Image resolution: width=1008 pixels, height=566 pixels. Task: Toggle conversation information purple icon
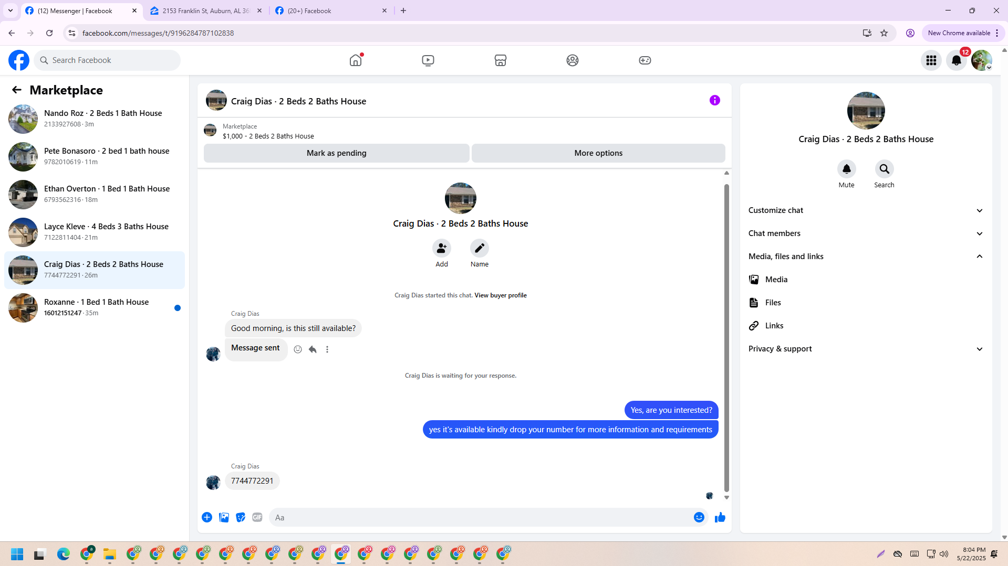[715, 100]
